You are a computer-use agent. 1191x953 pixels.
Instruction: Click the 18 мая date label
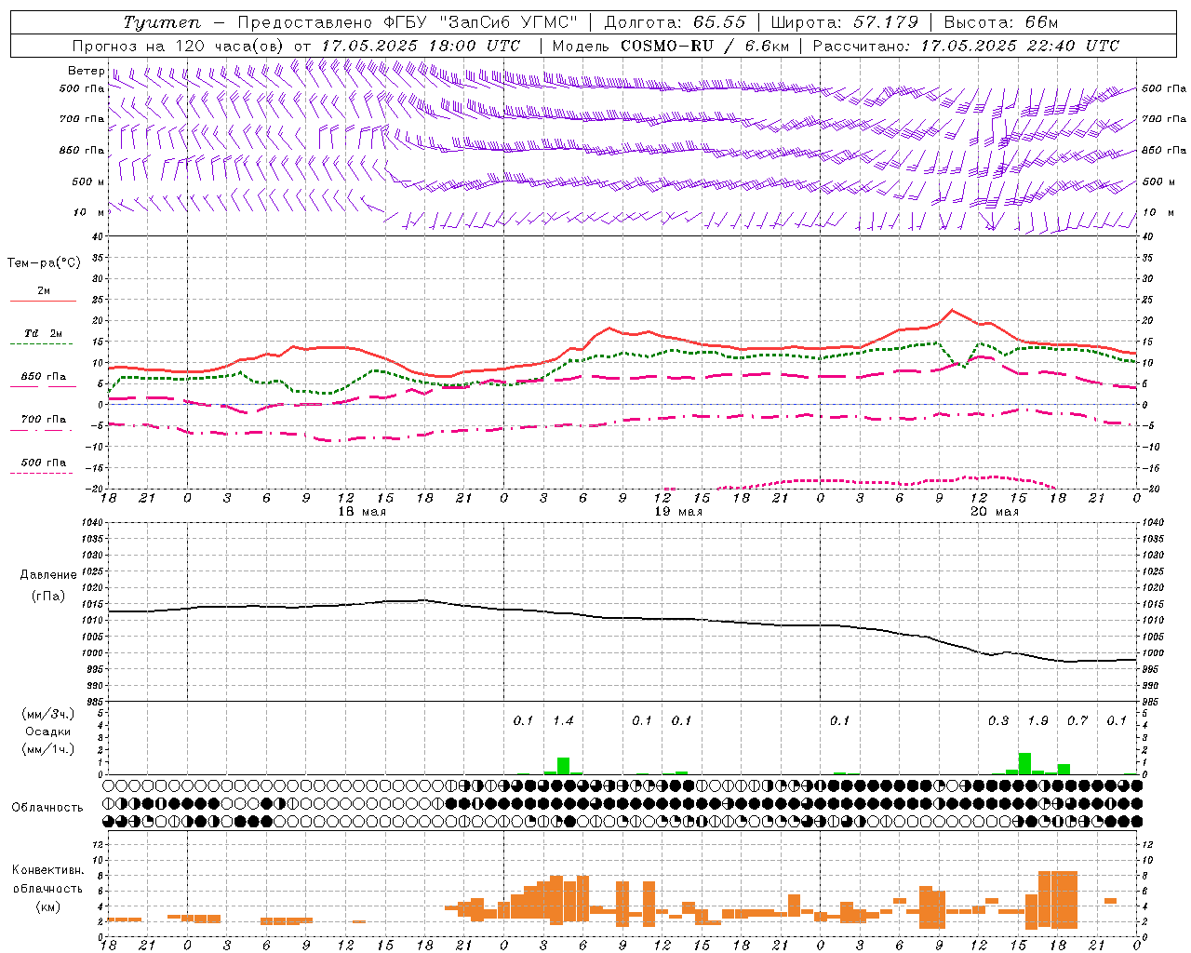point(361,512)
